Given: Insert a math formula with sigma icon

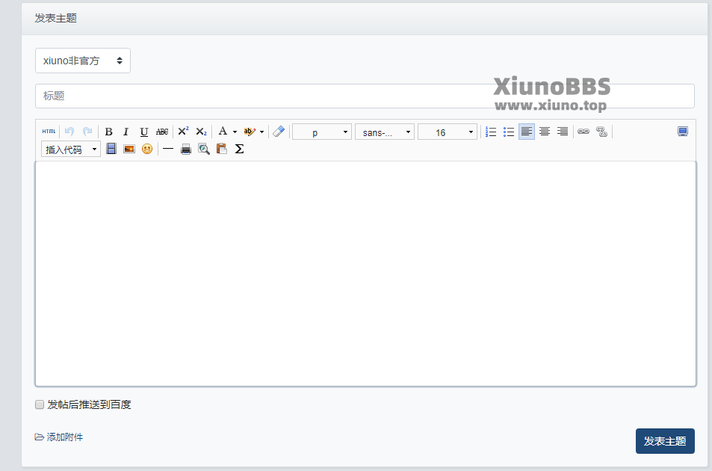Looking at the screenshot, I should pos(239,149).
